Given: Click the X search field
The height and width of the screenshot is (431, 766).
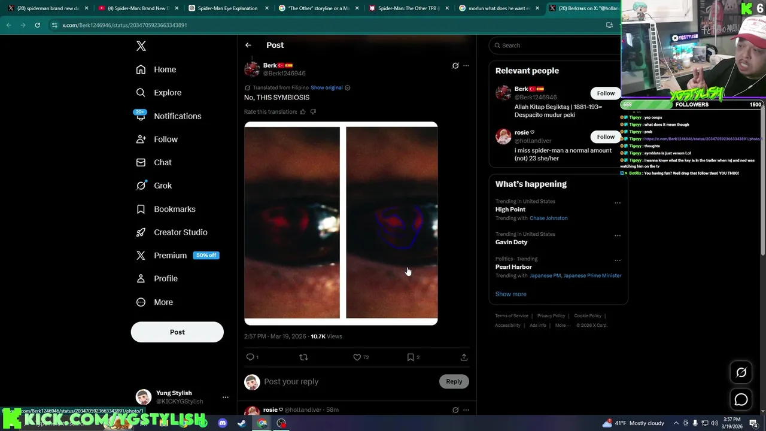Looking at the screenshot, I should (555, 45).
